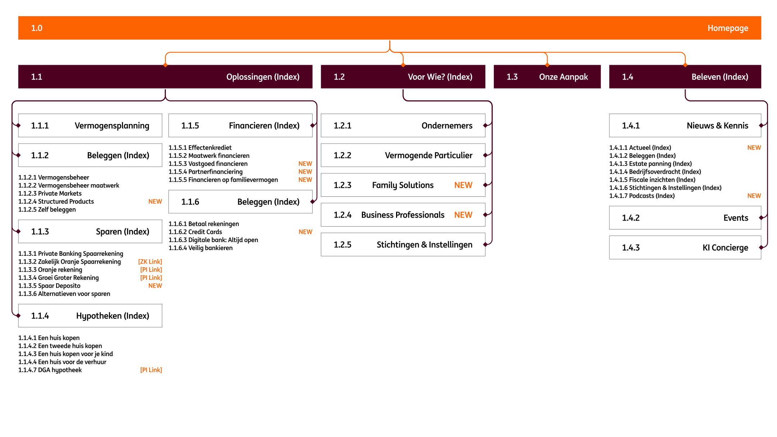
Task: Open the Vermogensplanning page box
Action: [x=90, y=126]
